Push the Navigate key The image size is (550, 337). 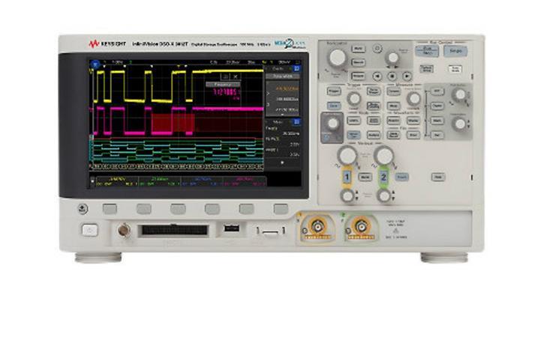pyautogui.click(x=358, y=76)
